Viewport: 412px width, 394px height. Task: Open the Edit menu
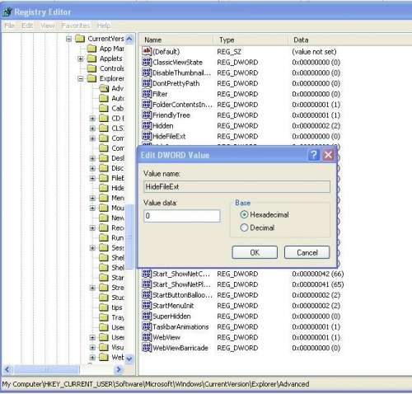tap(27, 26)
